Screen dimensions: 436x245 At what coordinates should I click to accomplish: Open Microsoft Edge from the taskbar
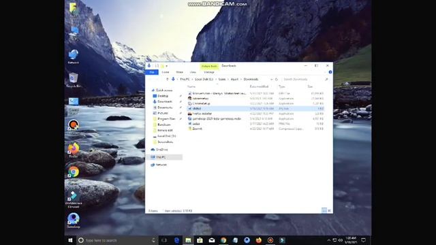[176, 240]
